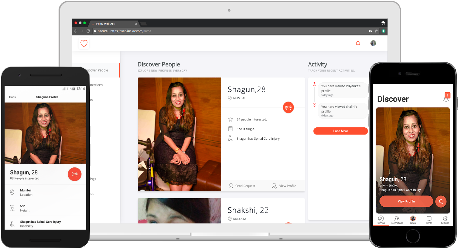Tap Back on Android Shagun's Profile screen
The width and height of the screenshot is (458, 251).
(12, 97)
